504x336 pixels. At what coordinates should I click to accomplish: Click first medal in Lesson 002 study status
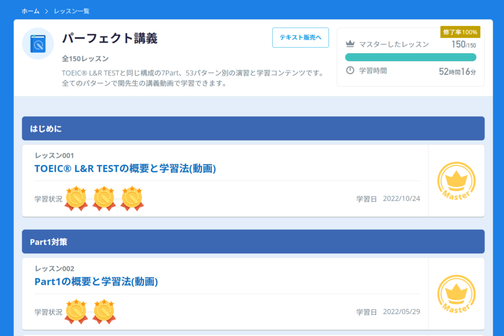[x=76, y=311]
